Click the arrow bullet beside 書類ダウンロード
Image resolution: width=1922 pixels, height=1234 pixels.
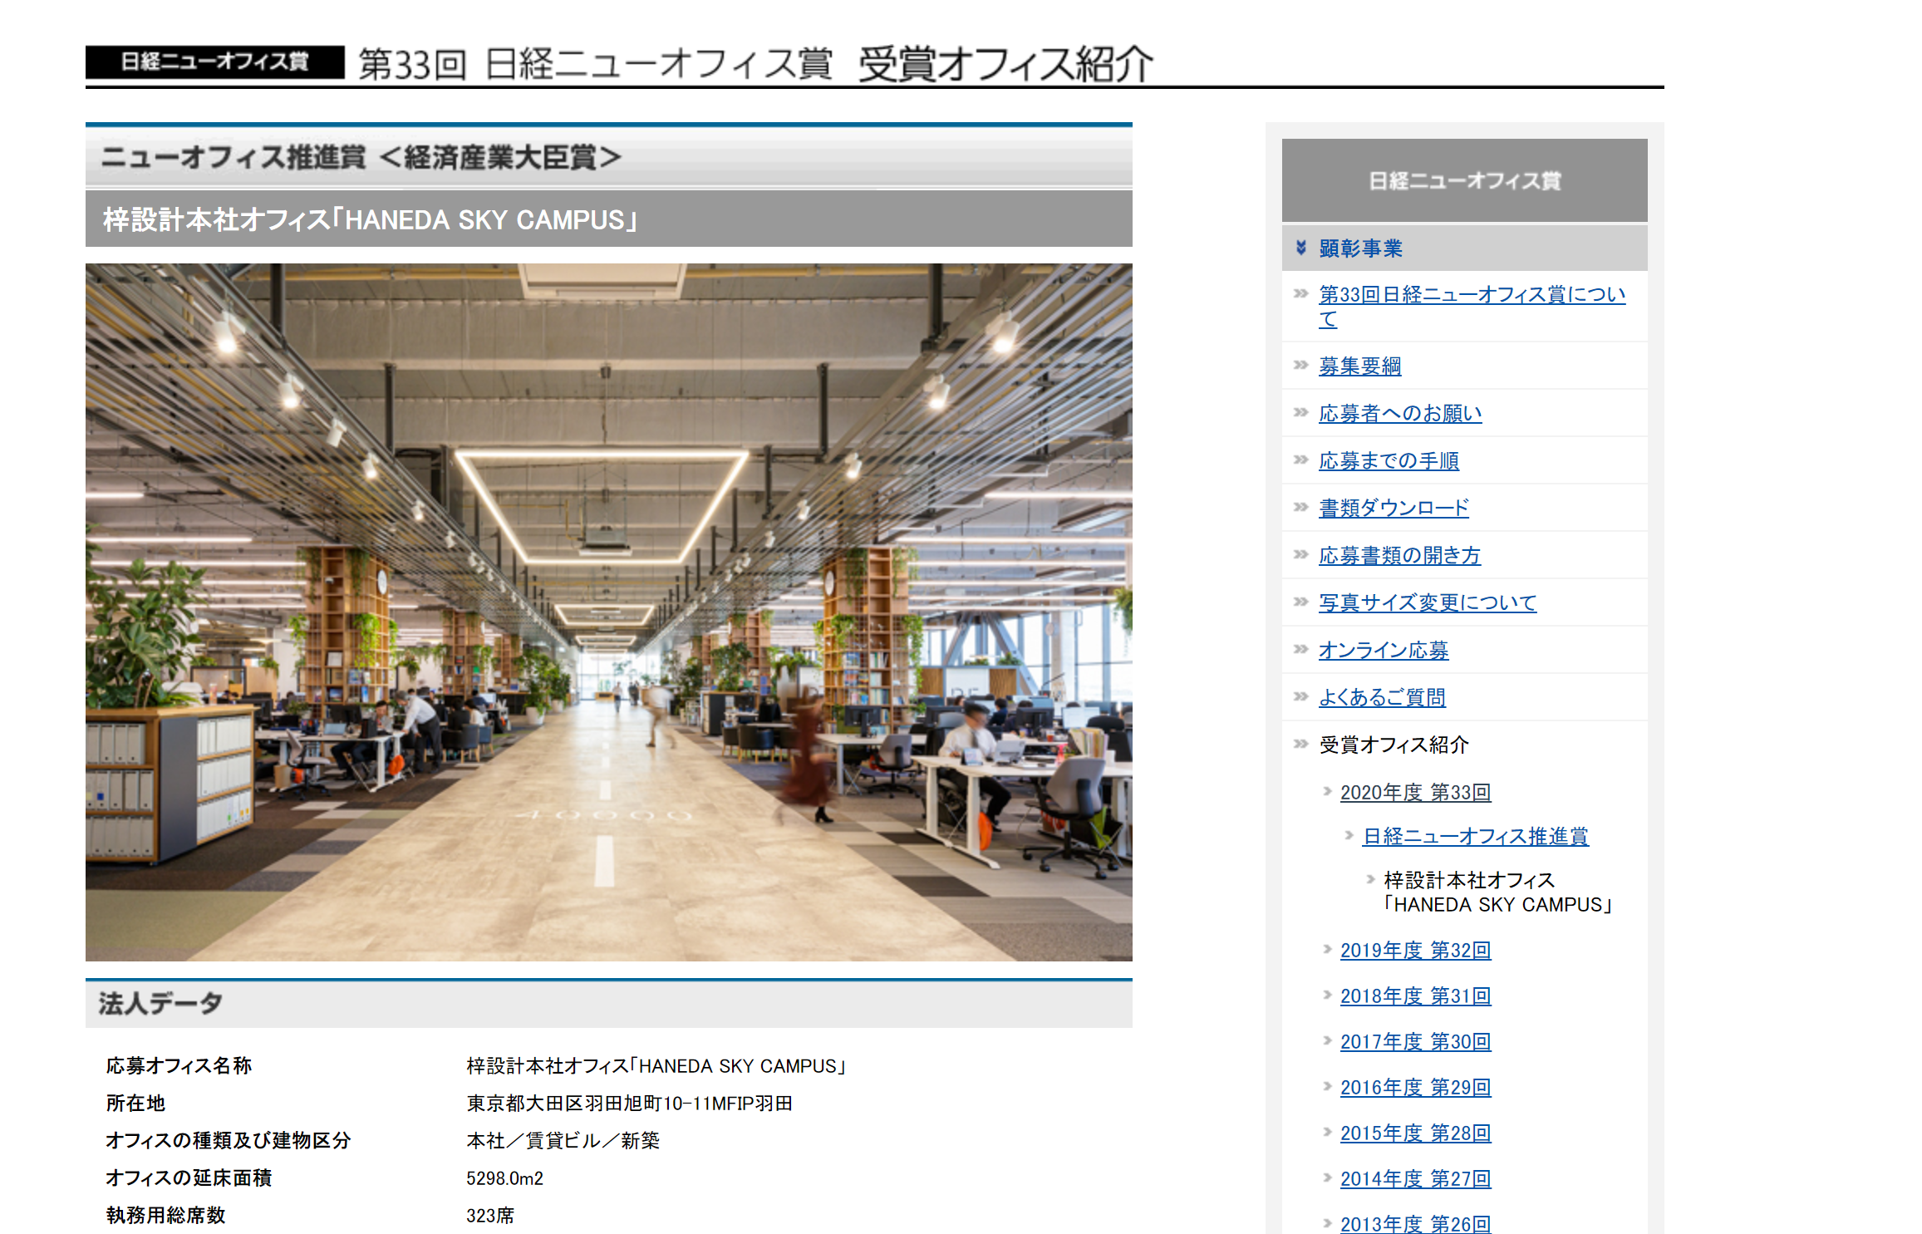1300,507
